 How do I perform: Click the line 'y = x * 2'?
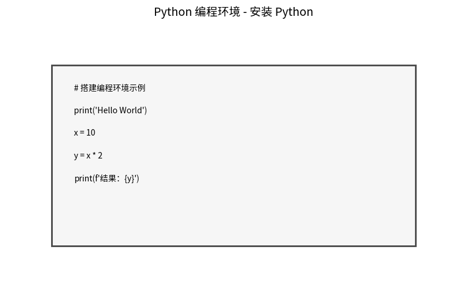[x=88, y=156]
